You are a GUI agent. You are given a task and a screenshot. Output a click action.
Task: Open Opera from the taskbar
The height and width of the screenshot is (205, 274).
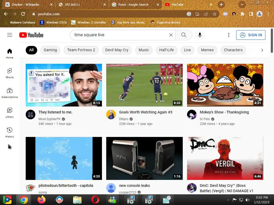coord(95,200)
